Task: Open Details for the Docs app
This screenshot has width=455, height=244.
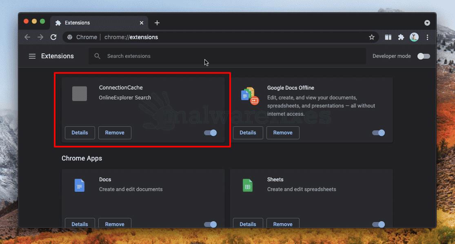Action: click(80, 223)
